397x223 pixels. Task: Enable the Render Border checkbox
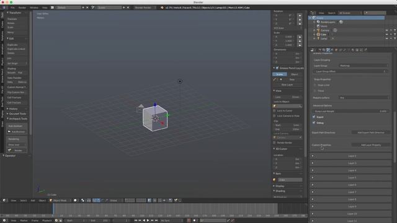(274, 142)
